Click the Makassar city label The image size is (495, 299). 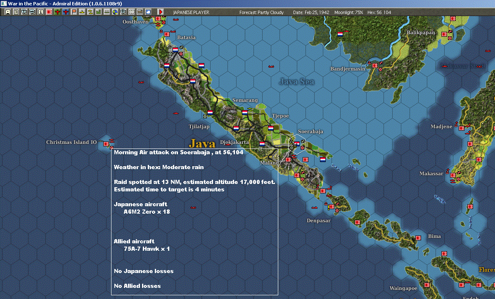431,174
